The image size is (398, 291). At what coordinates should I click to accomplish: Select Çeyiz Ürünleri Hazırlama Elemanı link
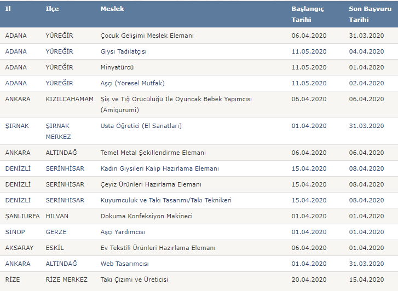pyautogui.click(x=151, y=184)
